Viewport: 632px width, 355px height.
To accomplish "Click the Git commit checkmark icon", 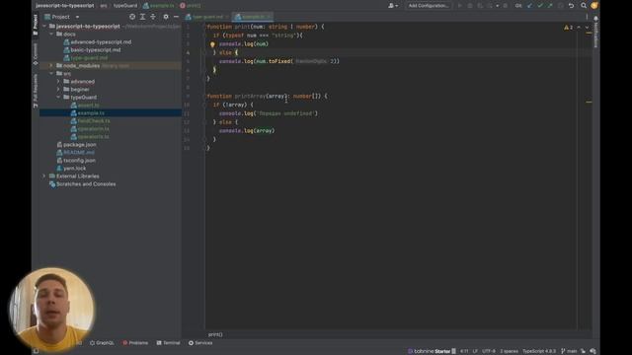I will tap(540, 6).
